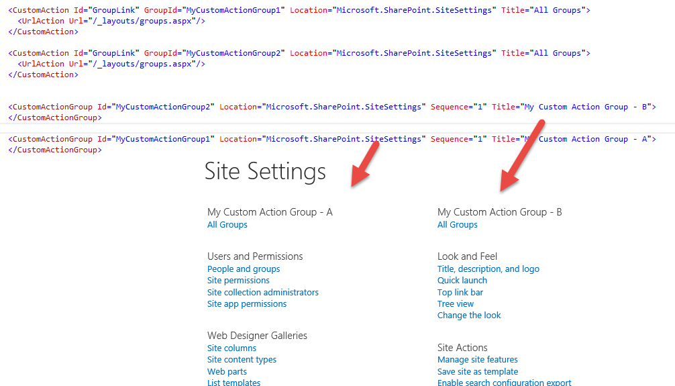Open Site collection administrators
Image resolution: width=675 pixels, height=386 pixels.
point(263,293)
